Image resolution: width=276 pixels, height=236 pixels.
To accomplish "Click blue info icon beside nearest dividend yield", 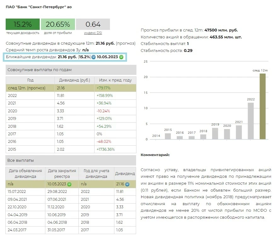I will point(94,57).
